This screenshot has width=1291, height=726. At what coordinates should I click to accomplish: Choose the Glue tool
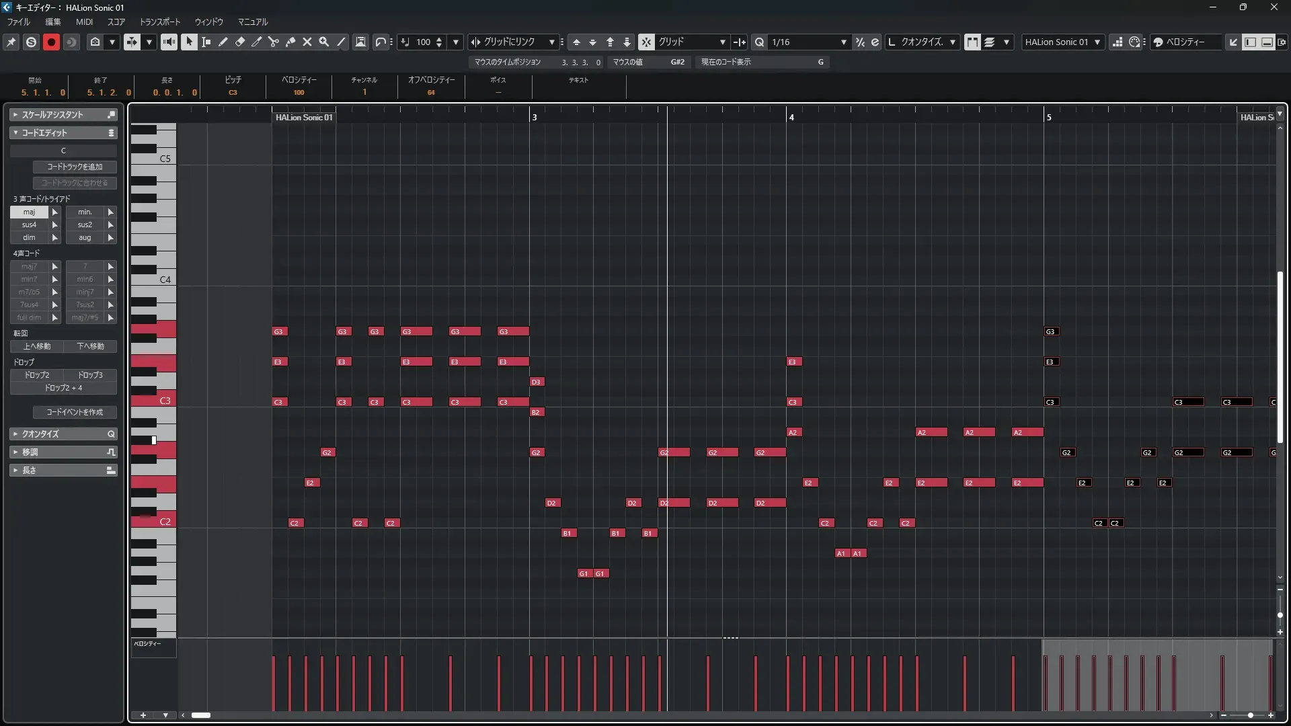[290, 42]
